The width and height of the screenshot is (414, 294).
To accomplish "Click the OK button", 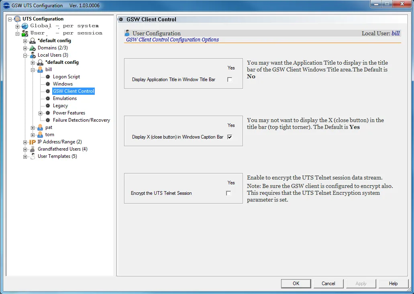I will tap(296, 284).
